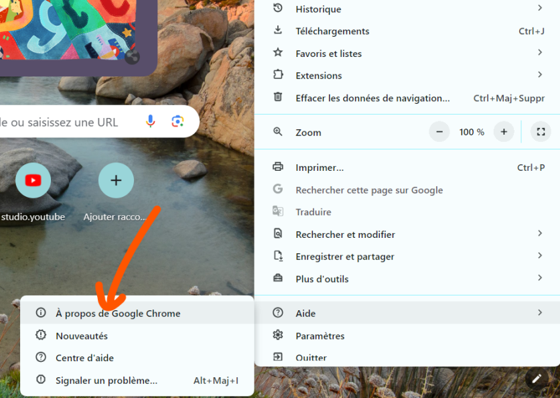Share the Google doodle via share icon
The height and width of the screenshot is (398, 560).
tap(133, 56)
